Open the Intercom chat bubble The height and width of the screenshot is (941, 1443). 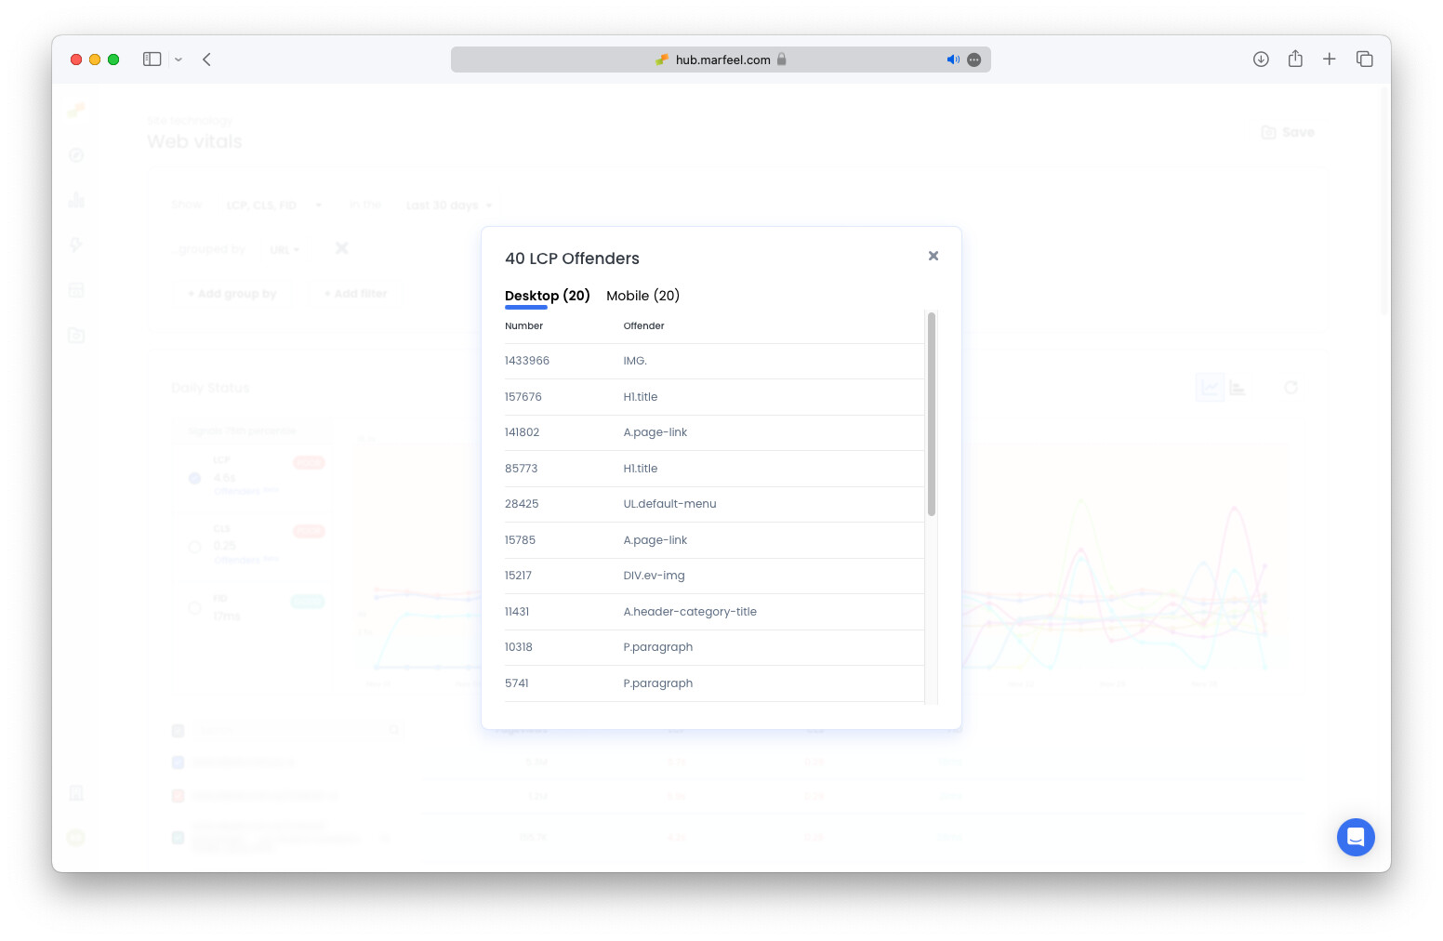pos(1355,837)
